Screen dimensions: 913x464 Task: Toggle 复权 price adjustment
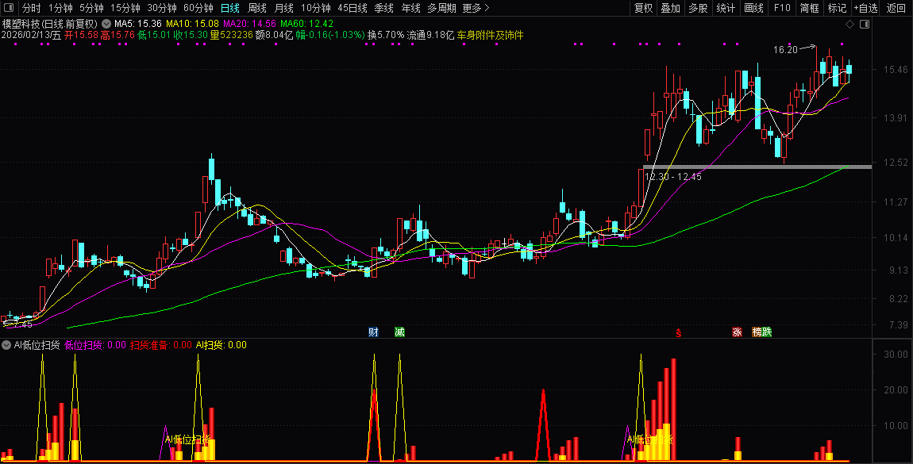tap(643, 8)
